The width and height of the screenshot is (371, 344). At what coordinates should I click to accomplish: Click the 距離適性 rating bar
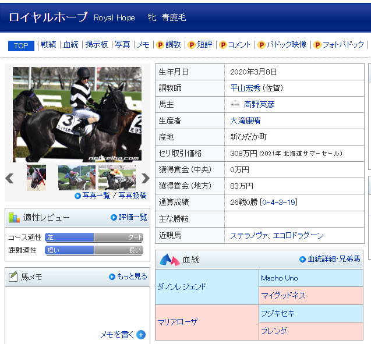pos(94,250)
